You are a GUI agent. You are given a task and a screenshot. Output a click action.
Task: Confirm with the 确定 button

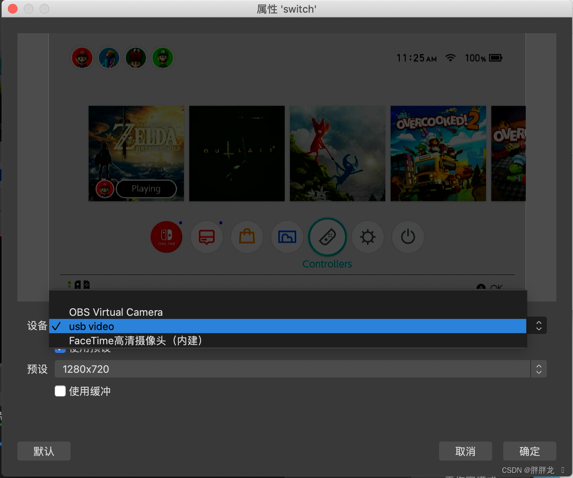[530, 451]
